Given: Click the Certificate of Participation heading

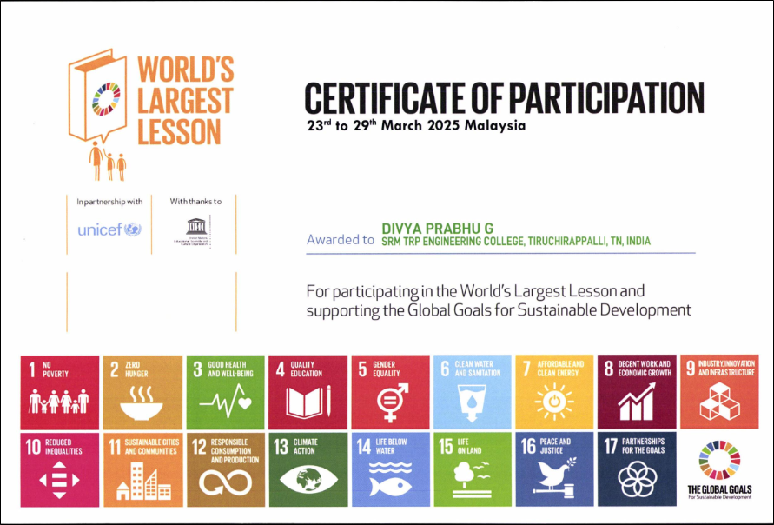Looking at the screenshot, I should coord(504,98).
